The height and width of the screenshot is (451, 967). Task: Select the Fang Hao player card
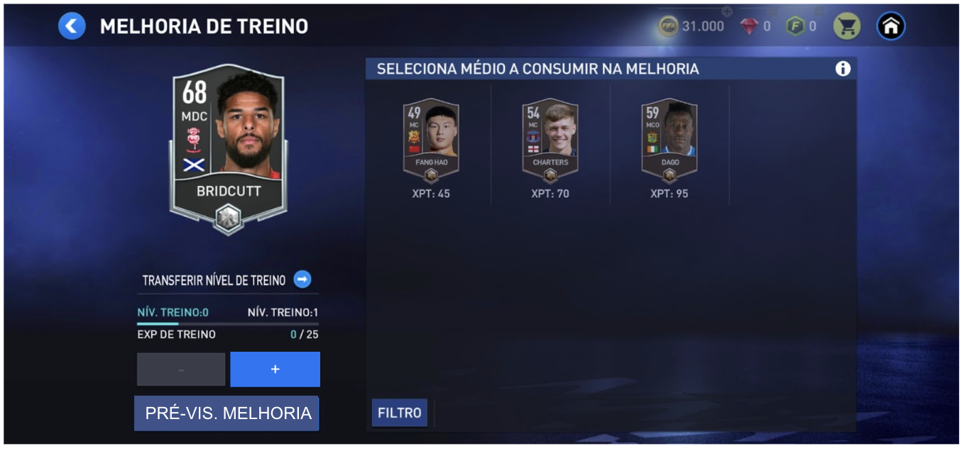point(431,141)
